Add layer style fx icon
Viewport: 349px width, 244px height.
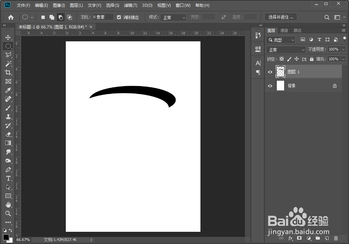tap(290, 238)
